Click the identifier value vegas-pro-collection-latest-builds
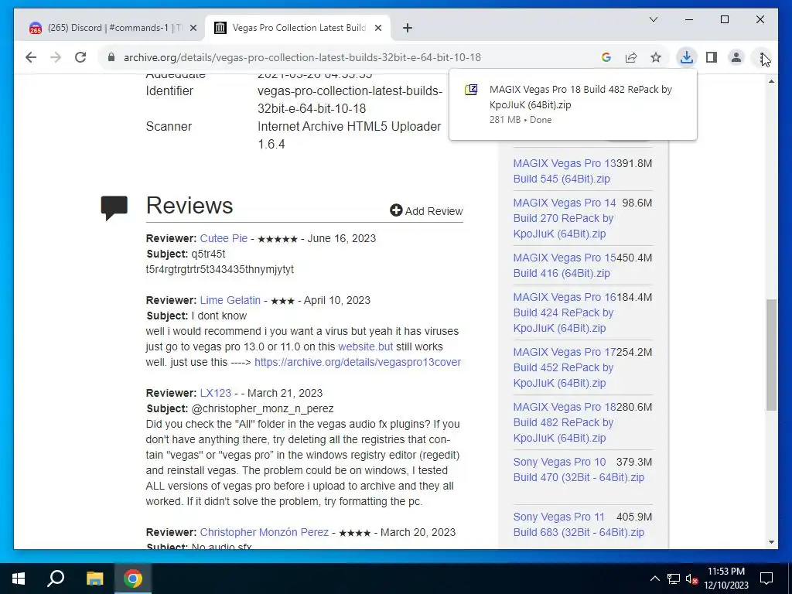 350,100
